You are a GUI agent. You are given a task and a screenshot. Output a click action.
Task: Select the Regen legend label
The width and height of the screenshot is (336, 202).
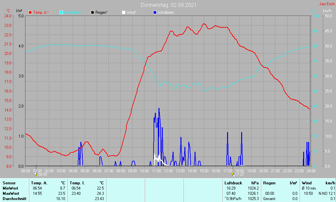[x=102, y=12]
